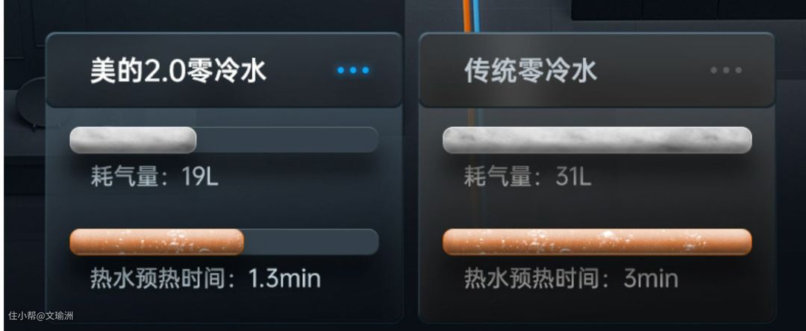Screen dimensions: 806x331
Task: Select the 传统零冷水 header
Action: tap(597, 70)
